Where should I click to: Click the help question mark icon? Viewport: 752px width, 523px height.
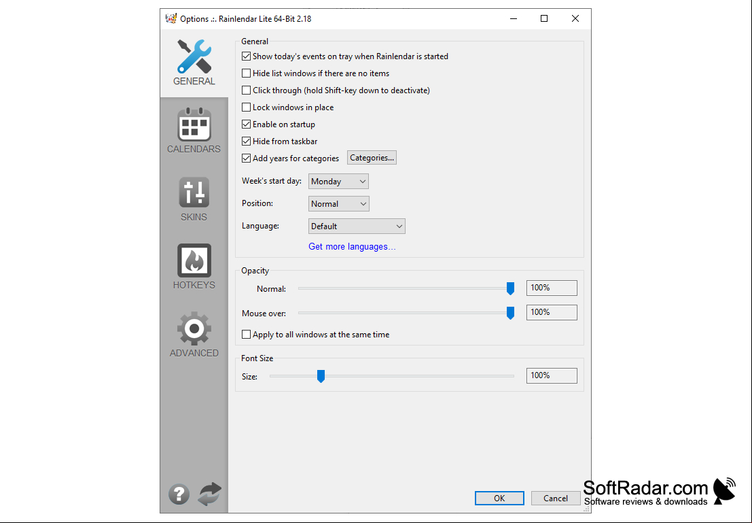(x=179, y=494)
